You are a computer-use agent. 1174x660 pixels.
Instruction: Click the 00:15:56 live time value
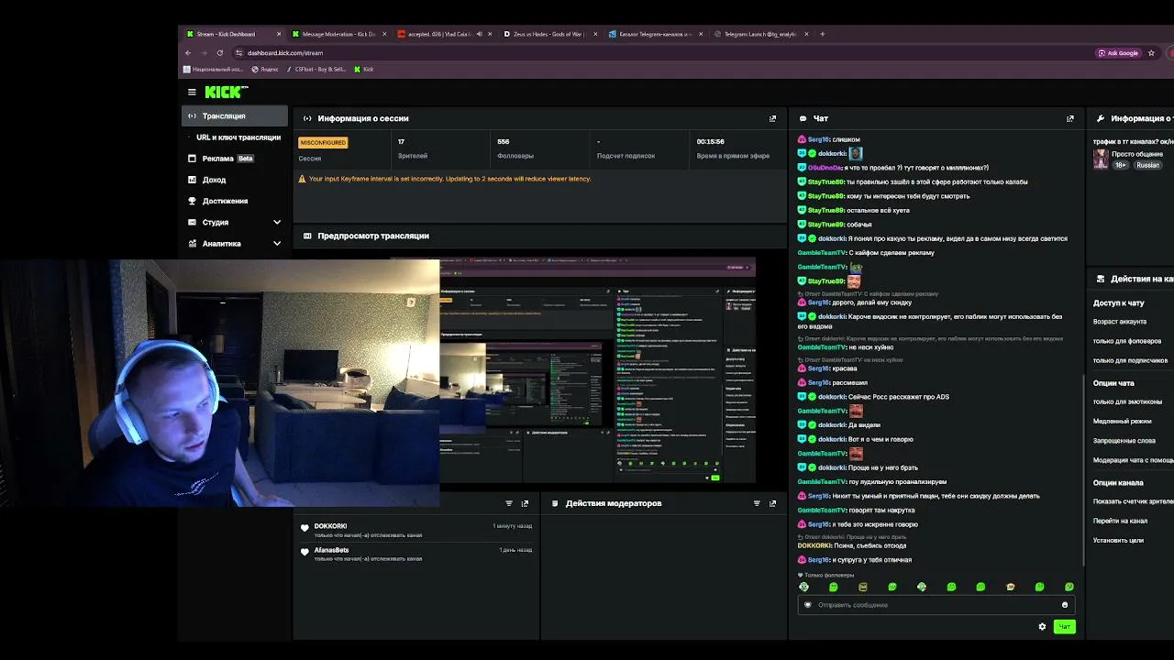(710, 142)
